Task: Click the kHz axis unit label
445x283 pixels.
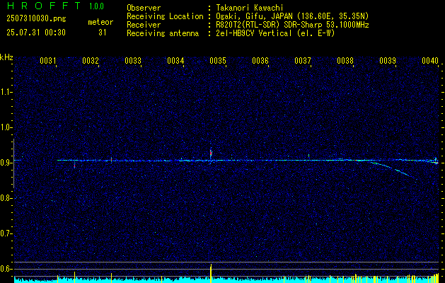Action: point(6,57)
